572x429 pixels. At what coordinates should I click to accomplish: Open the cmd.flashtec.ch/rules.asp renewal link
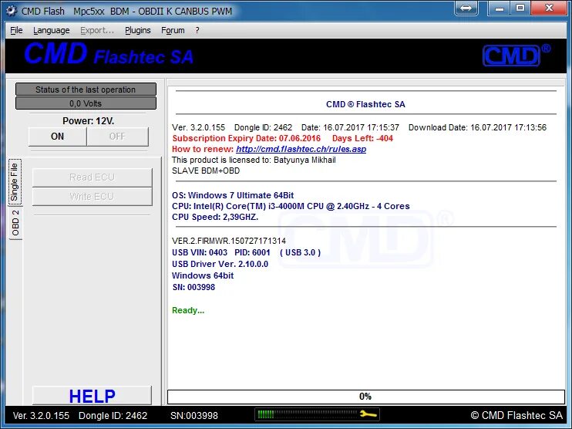pyautogui.click(x=301, y=149)
